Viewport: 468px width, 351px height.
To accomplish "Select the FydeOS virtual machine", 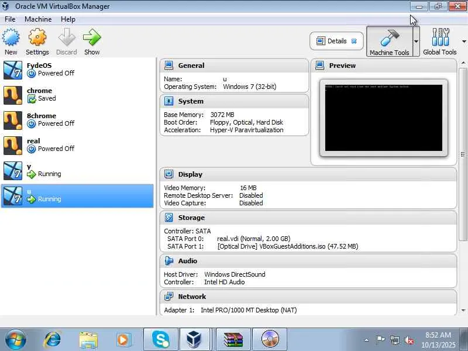I will tap(77, 70).
